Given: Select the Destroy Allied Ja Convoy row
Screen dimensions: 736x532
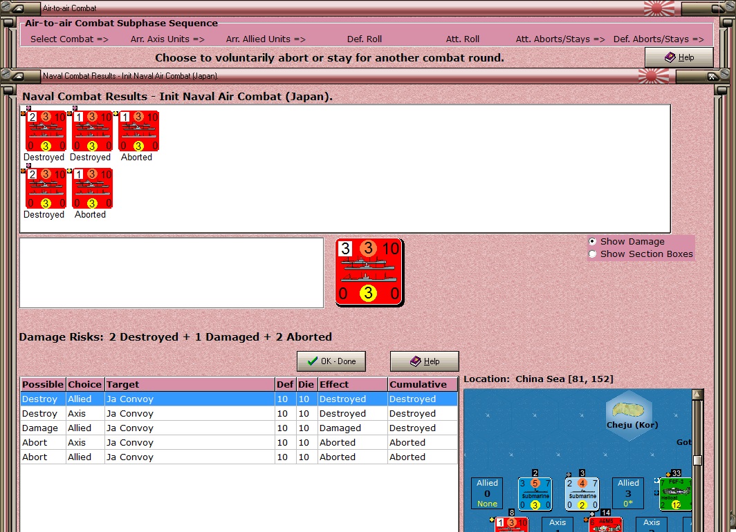Looking at the screenshot, I should tap(239, 399).
